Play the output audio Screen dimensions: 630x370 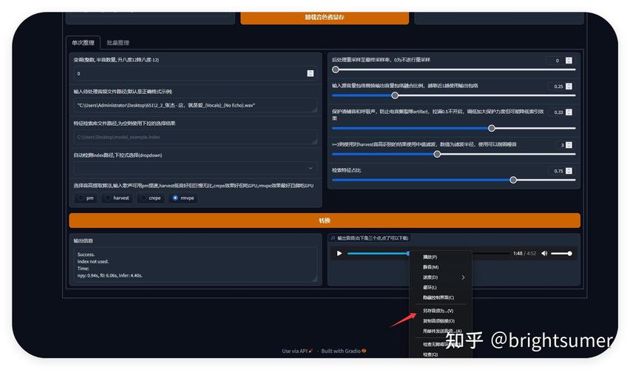coord(339,253)
